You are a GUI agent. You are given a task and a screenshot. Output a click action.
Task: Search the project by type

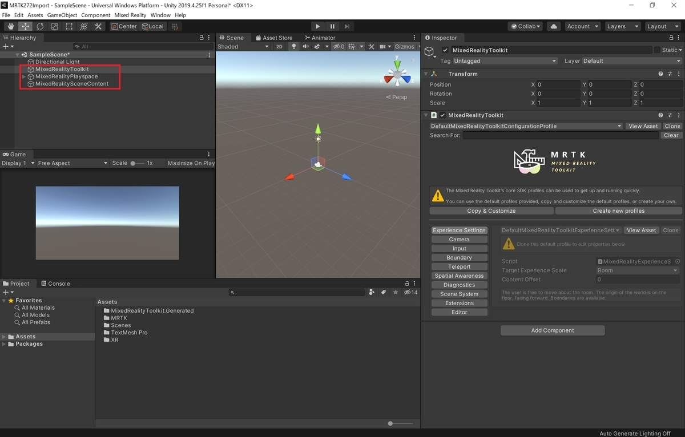[x=372, y=292]
